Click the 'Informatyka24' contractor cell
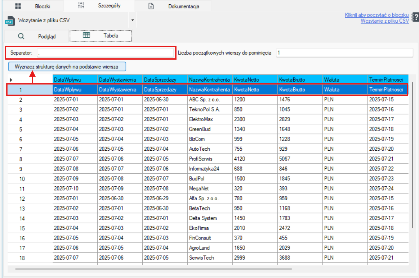Viewport: 419px width, 278px height. [210, 169]
